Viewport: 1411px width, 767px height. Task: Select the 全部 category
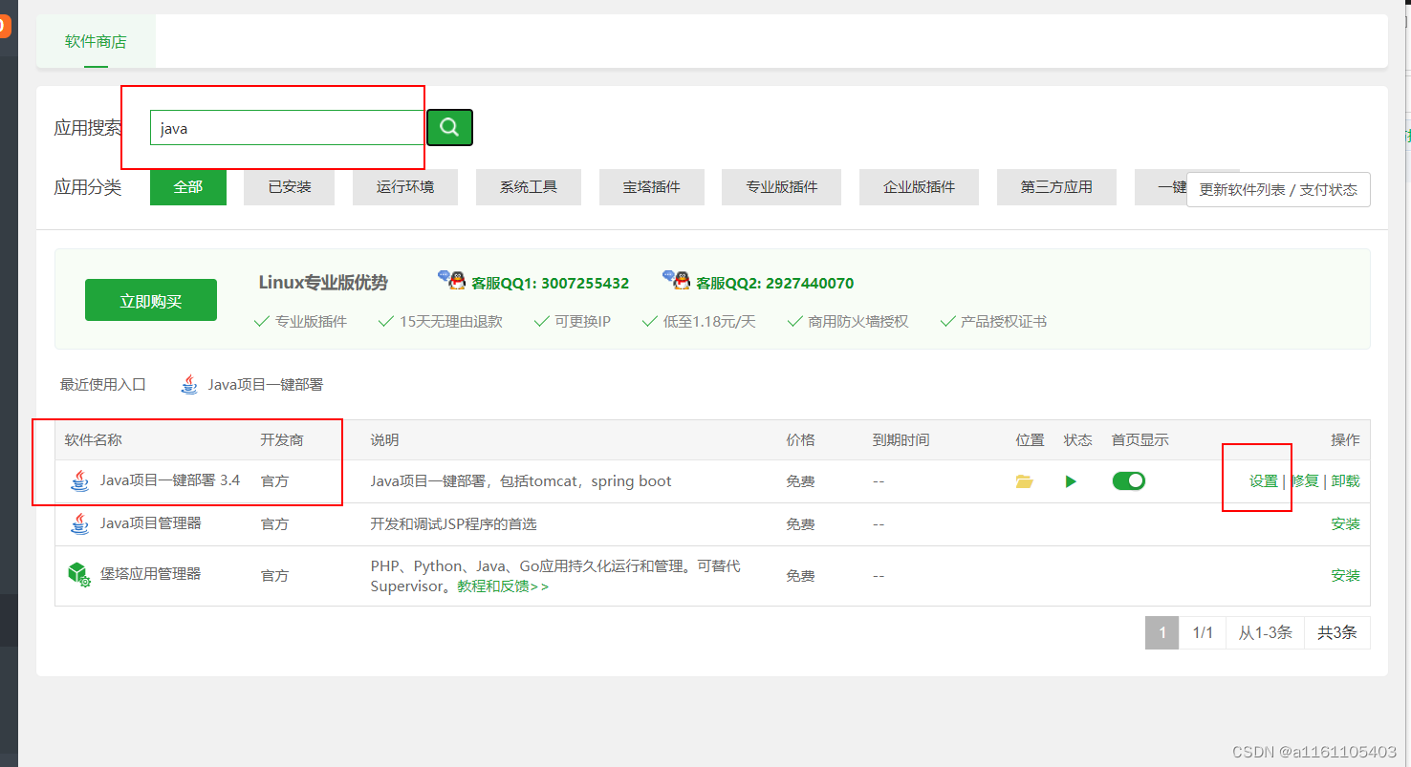(188, 187)
